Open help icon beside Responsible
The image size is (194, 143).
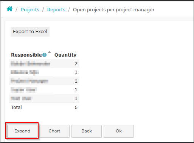44,55
